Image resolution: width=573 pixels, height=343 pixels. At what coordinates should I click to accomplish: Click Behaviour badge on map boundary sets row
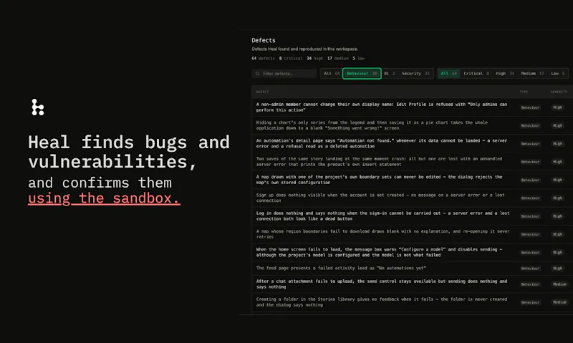[x=530, y=180]
